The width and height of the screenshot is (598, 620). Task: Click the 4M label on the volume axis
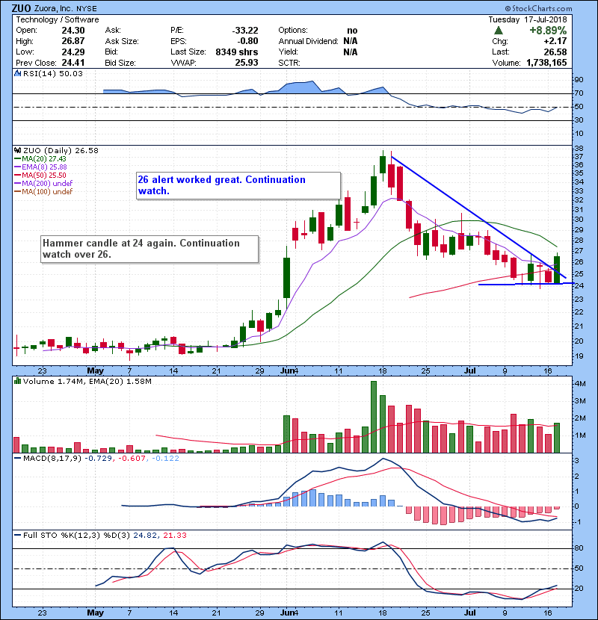[x=580, y=384]
